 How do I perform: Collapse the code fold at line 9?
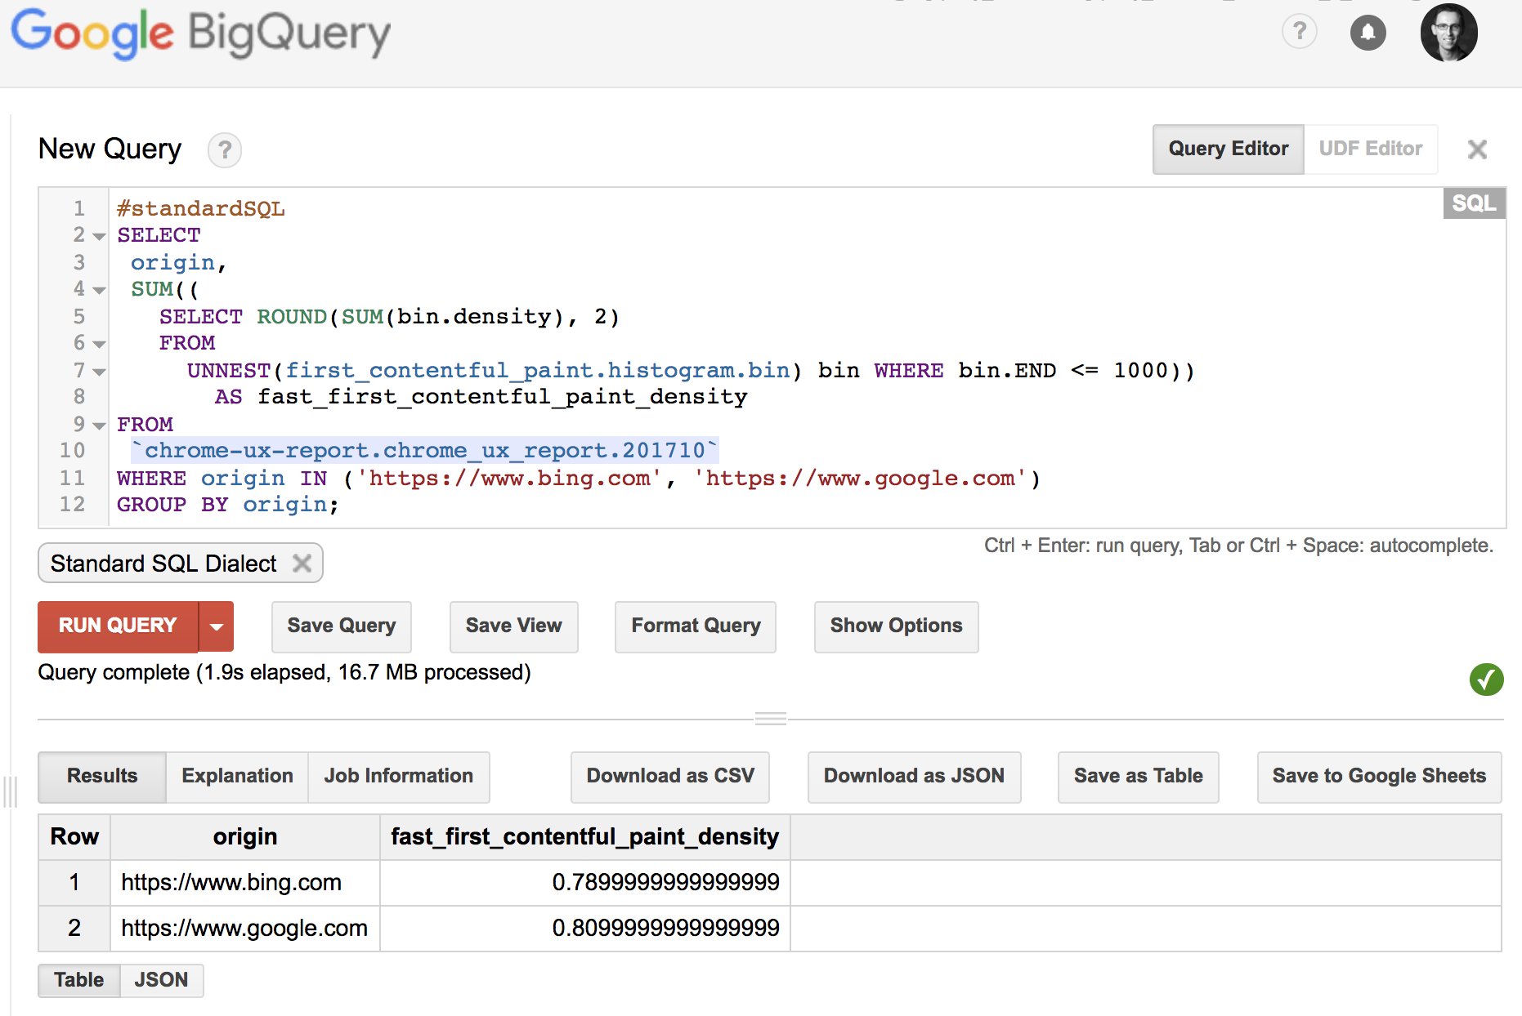[x=99, y=426]
